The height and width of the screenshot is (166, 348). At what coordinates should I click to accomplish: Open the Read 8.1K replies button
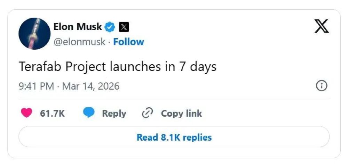[x=174, y=137]
